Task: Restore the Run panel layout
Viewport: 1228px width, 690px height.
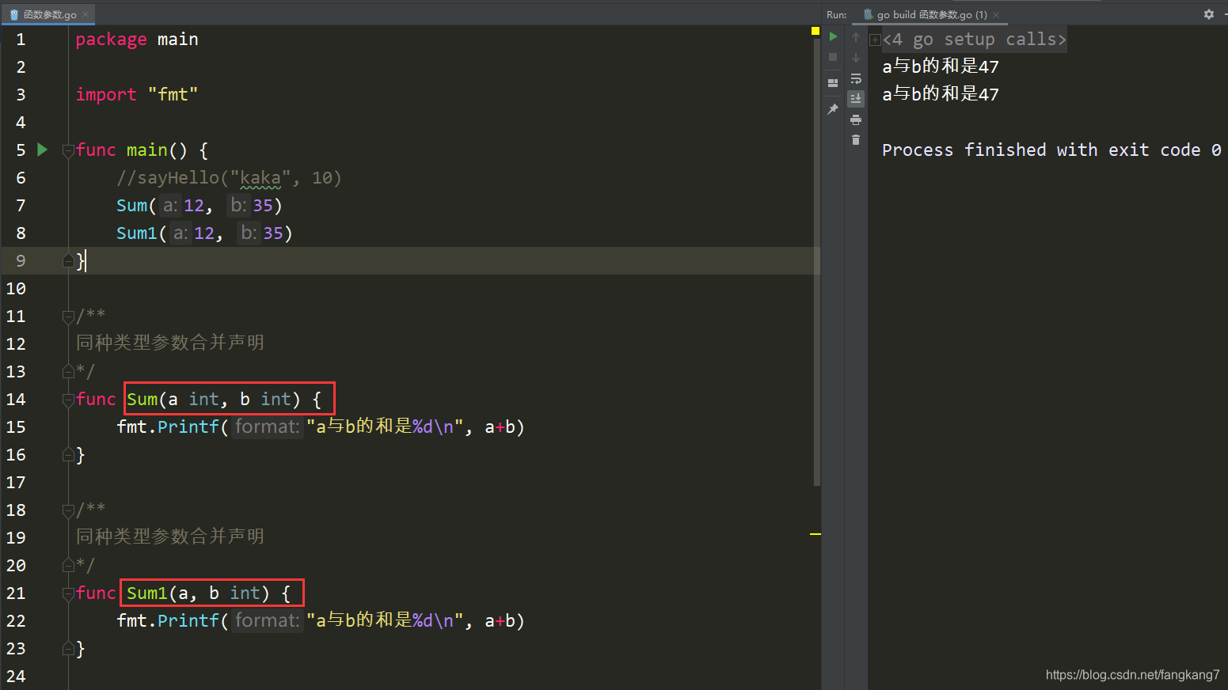Action: (x=833, y=83)
